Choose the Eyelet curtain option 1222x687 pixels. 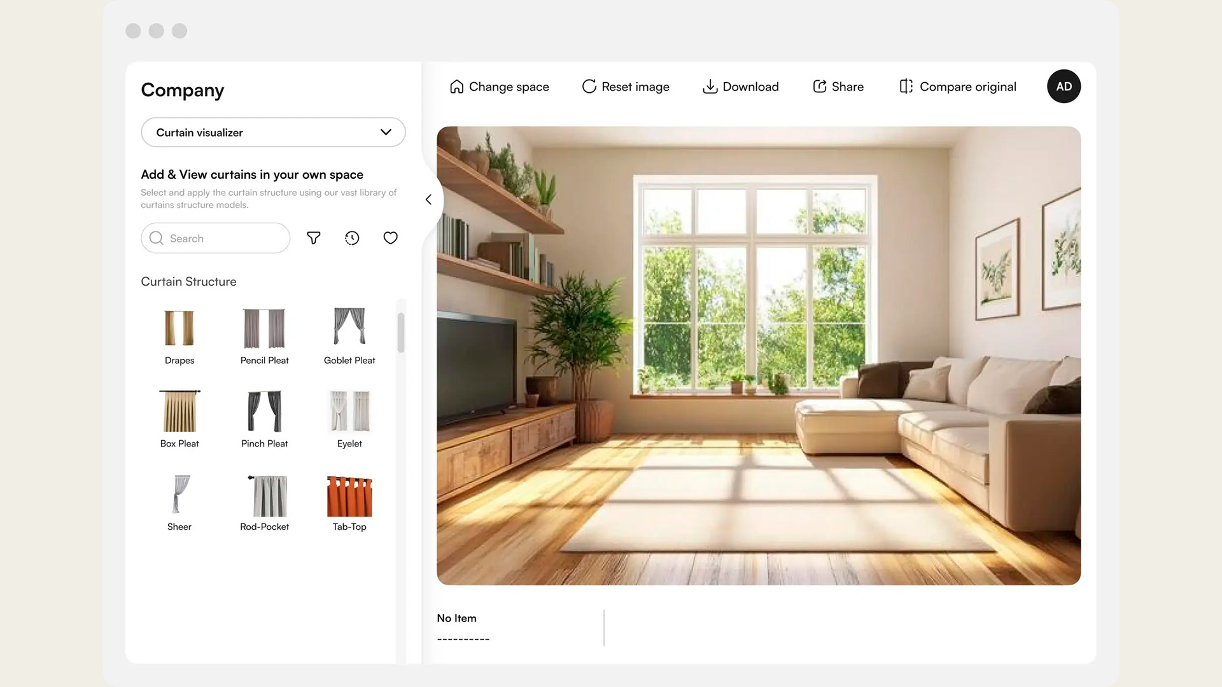349,411
